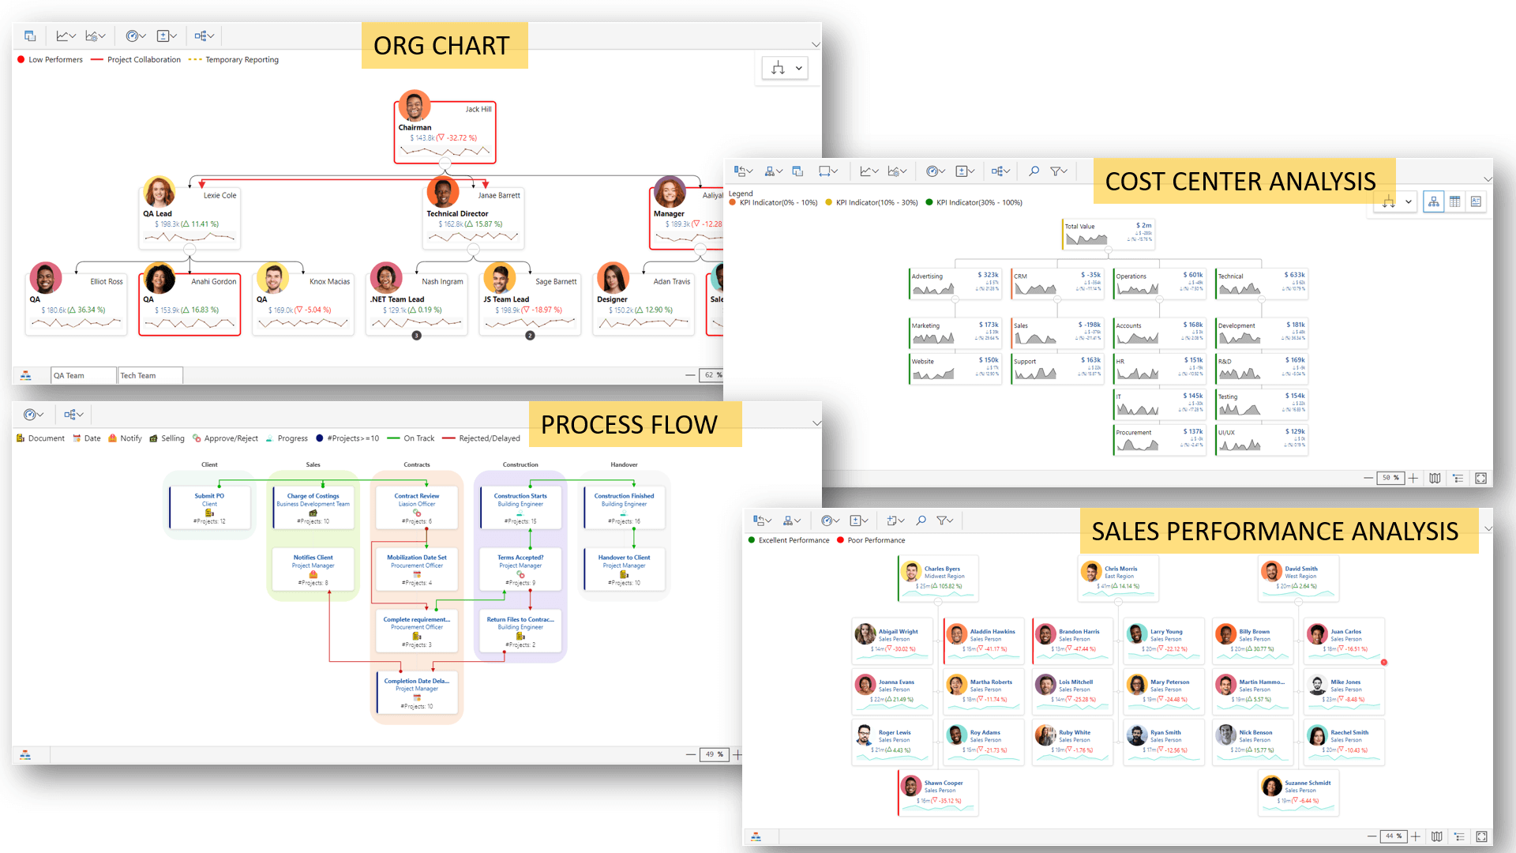Zoom in with plus button in Process Flow
This screenshot has height=853, width=1516.
pyautogui.click(x=737, y=755)
